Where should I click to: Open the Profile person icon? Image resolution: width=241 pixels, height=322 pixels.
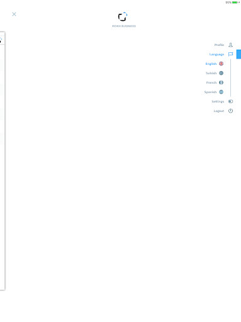click(230, 45)
